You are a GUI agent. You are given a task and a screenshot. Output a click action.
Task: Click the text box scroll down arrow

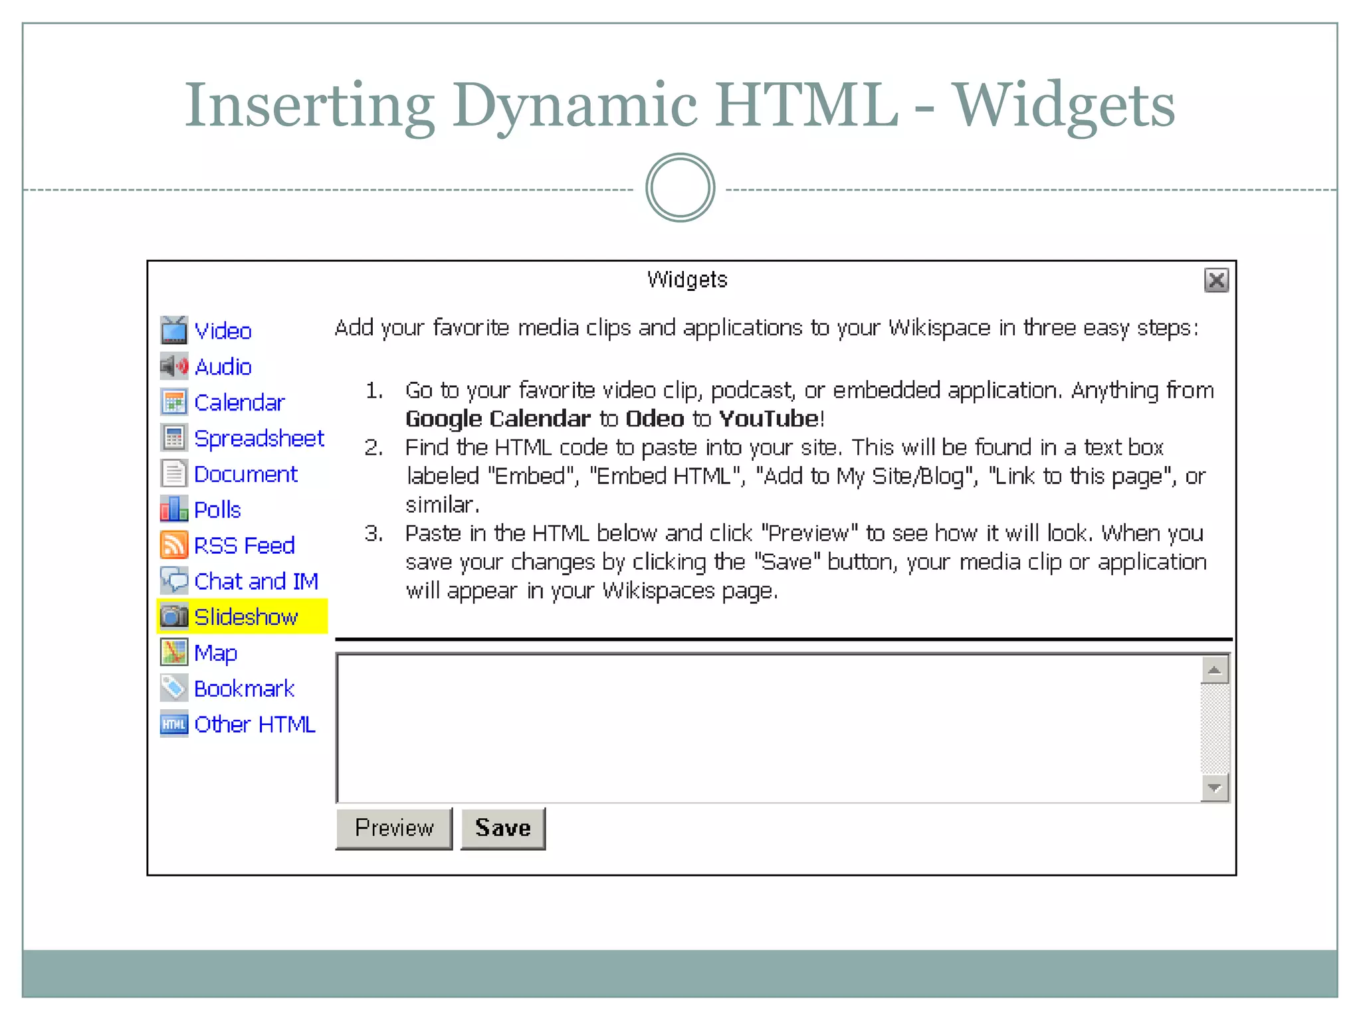1215,788
